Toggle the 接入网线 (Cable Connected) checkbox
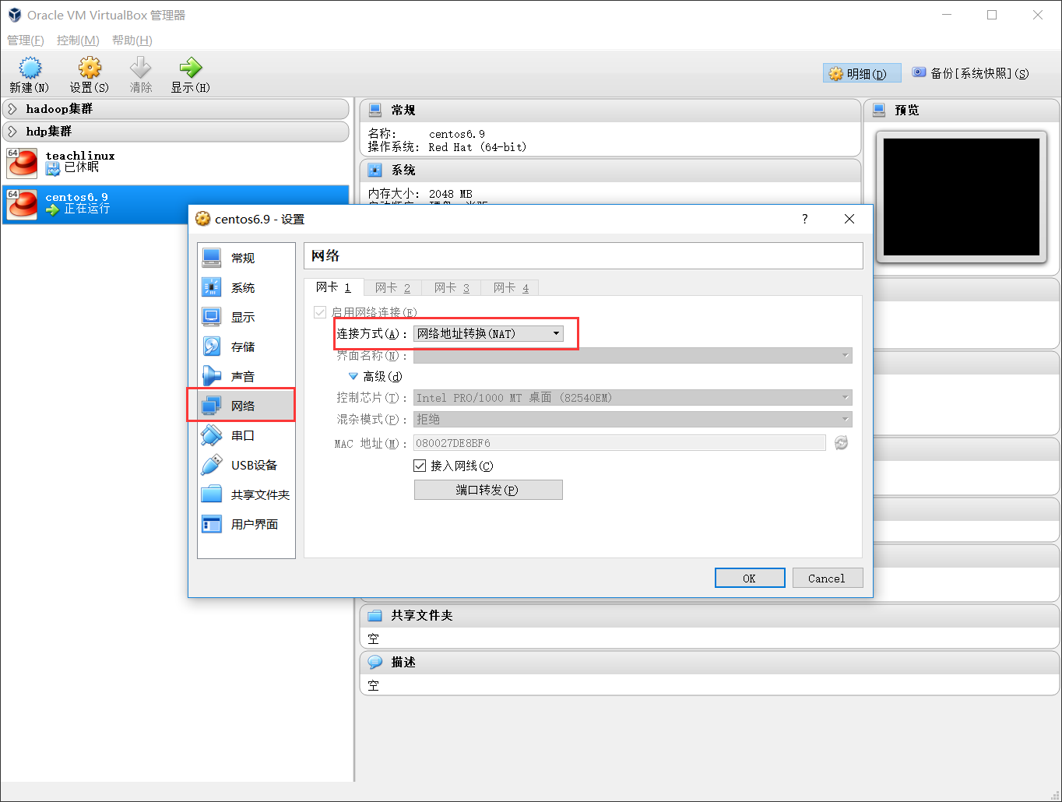Screen dimensions: 1062x802 pyautogui.click(x=420, y=466)
